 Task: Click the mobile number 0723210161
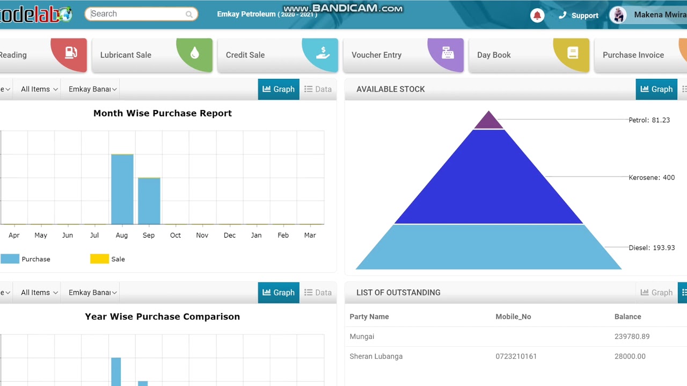[x=516, y=357]
